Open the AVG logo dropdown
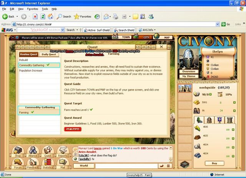Image resolution: width=246 pixels, height=178 pixels. click(x=15, y=30)
